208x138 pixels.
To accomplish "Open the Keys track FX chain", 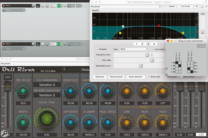I will tap(59, 6).
